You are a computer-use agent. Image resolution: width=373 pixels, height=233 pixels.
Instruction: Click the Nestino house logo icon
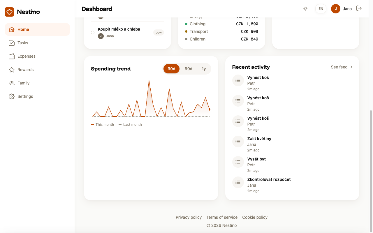pos(9,12)
